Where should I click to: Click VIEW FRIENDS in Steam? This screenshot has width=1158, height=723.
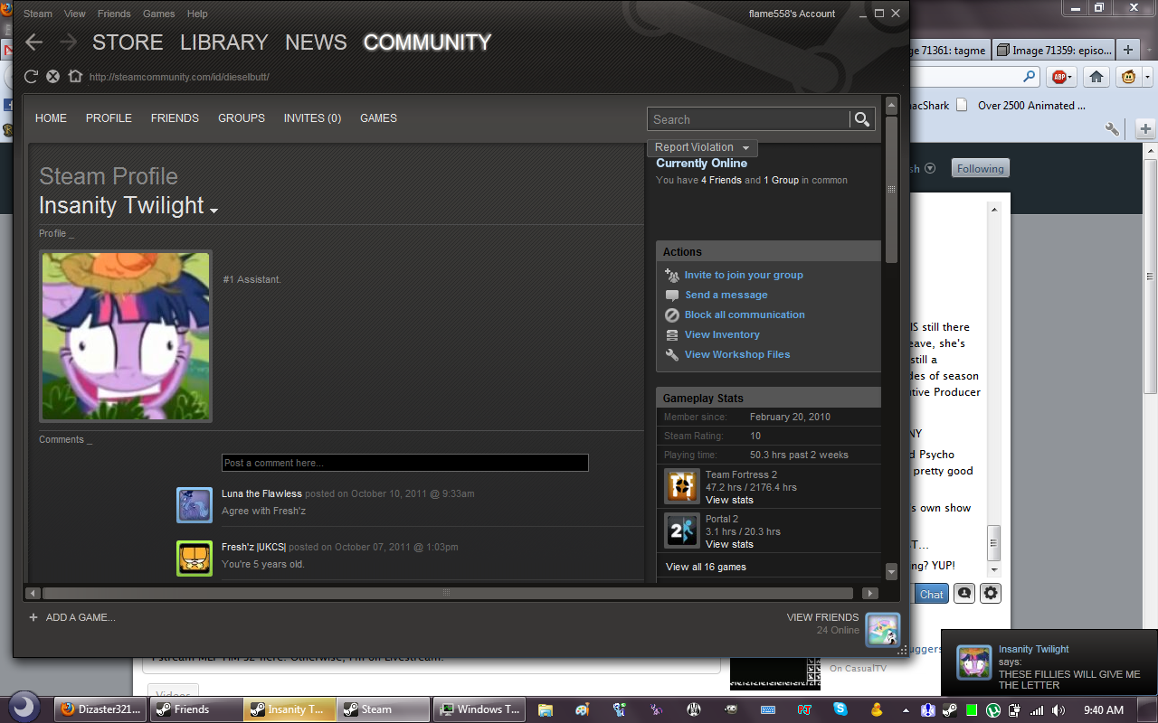coord(822,618)
